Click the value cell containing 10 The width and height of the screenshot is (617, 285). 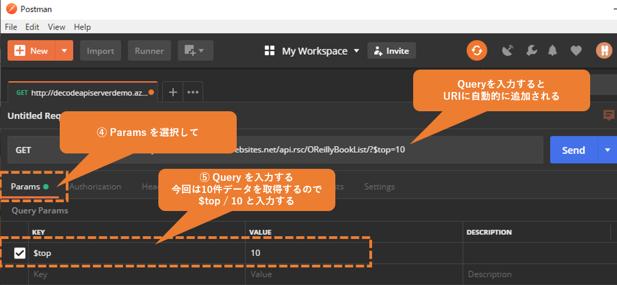[x=354, y=254]
